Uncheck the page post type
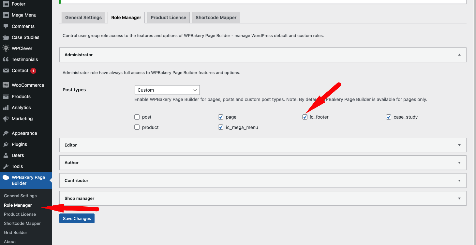This screenshot has width=476, height=245. 221,117
